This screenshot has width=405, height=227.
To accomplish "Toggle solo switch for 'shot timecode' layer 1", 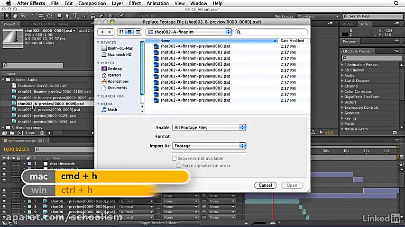I will tap(13, 164).
